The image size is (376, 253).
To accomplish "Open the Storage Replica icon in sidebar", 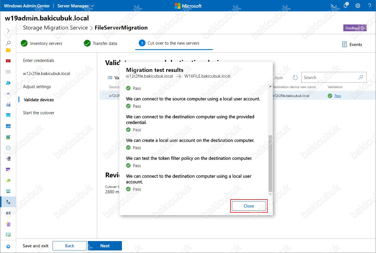I will pyautogui.click(x=8, y=213).
